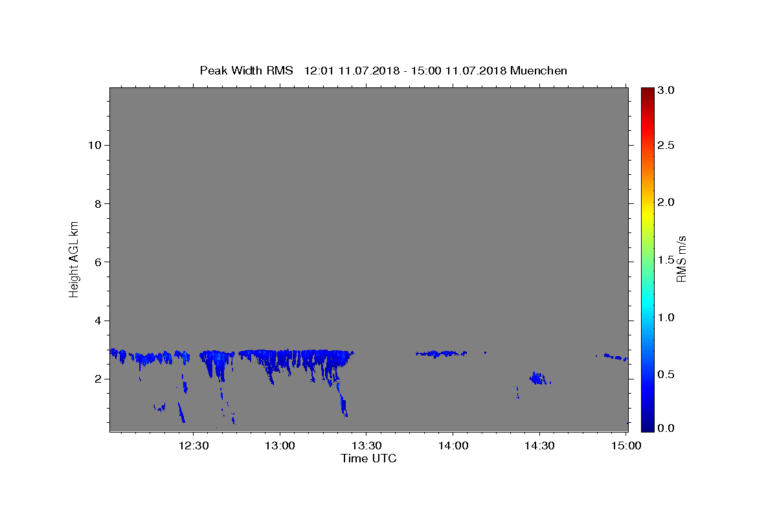Click the 14:30 time tick label

click(x=539, y=445)
